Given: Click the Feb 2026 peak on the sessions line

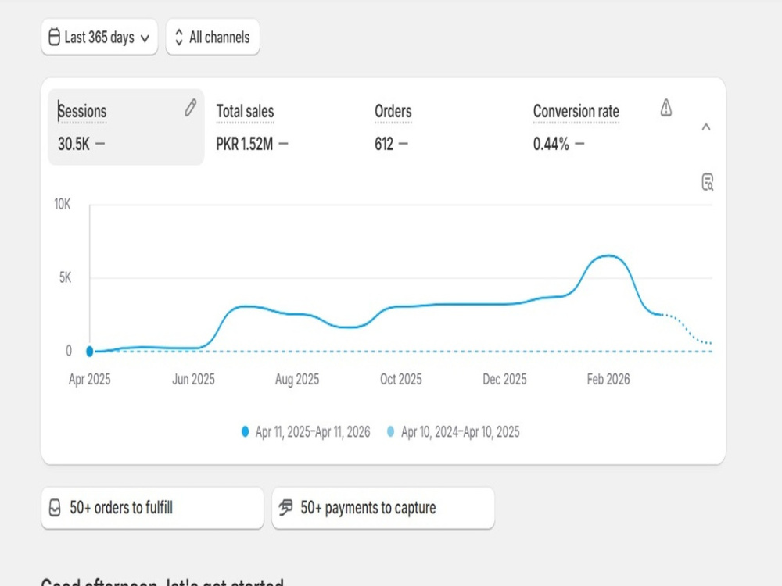Looking at the screenshot, I should click(x=608, y=256).
